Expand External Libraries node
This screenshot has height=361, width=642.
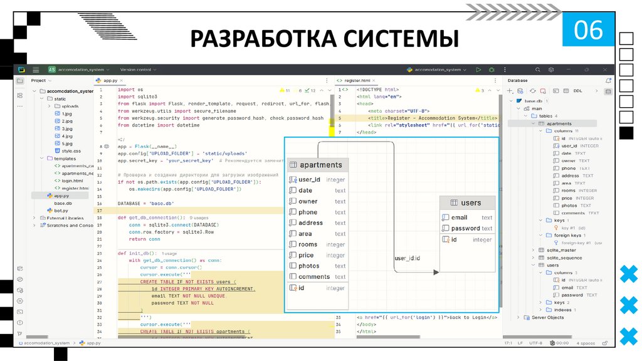point(34,218)
